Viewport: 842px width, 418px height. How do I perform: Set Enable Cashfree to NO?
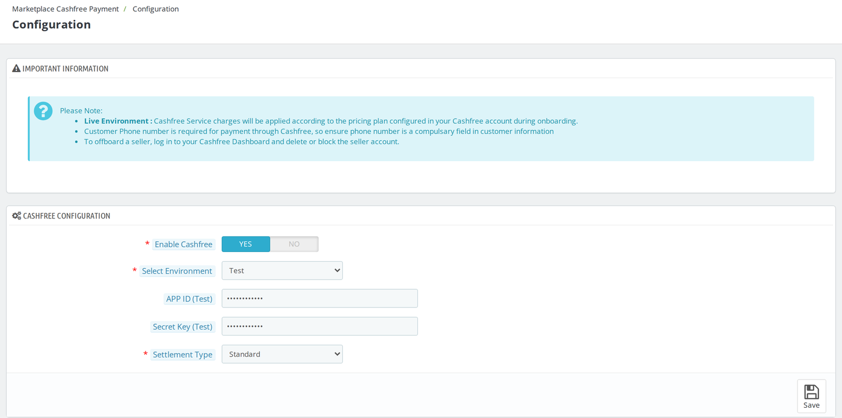[x=294, y=244]
